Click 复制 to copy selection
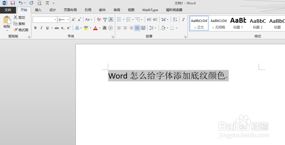The height and width of the screenshot is (145, 285). (x=19, y=24)
